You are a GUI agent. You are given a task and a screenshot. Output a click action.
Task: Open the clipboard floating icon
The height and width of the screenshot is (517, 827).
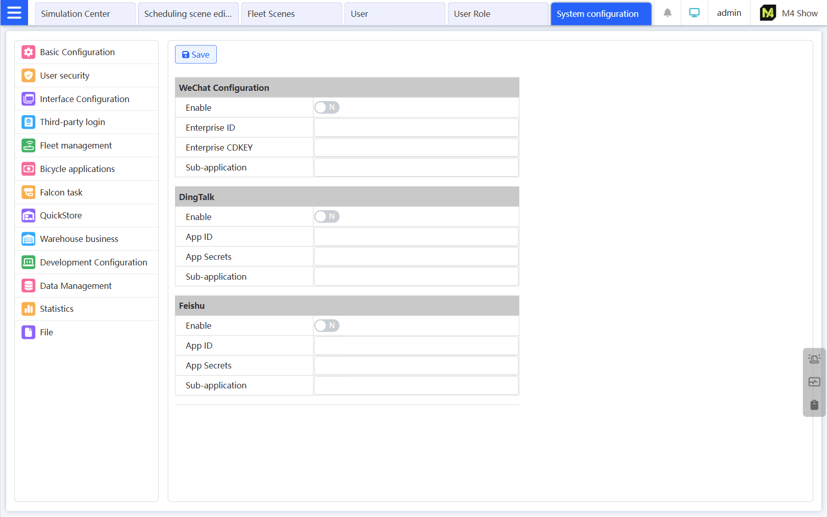(x=814, y=405)
